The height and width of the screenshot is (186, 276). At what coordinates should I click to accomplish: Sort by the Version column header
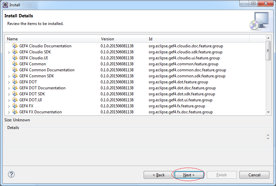click(123, 39)
